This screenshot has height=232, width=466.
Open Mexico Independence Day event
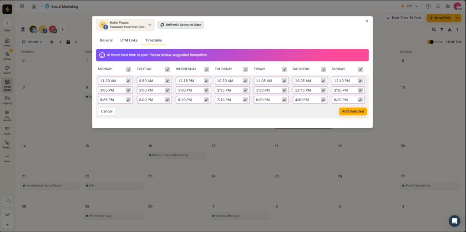click(177, 155)
